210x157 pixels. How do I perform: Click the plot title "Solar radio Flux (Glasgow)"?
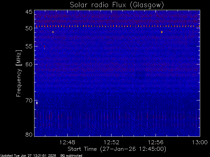pos(117,5)
